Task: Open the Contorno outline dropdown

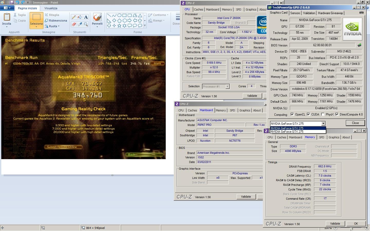Action: pyautogui.click(x=158, y=15)
